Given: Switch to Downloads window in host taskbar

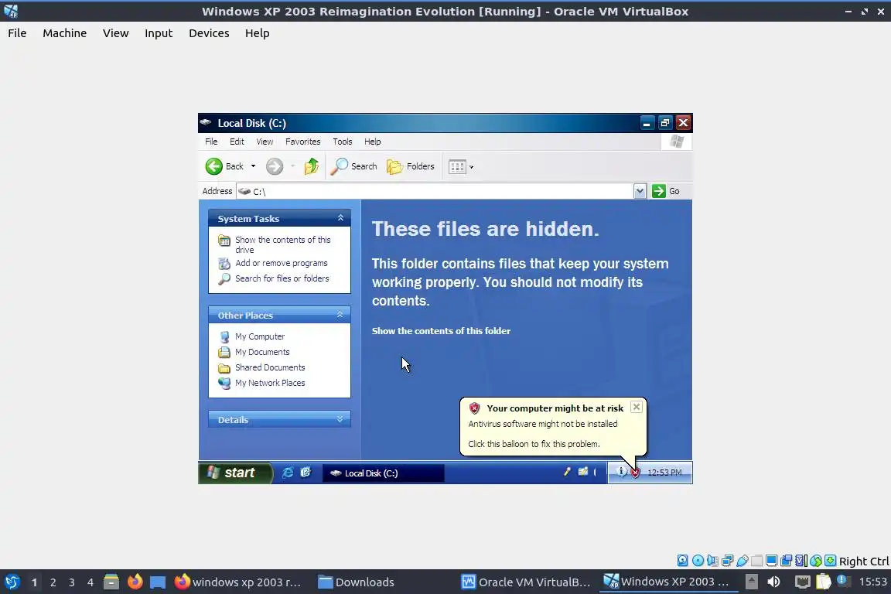Looking at the screenshot, I should (x=356, y=582).
